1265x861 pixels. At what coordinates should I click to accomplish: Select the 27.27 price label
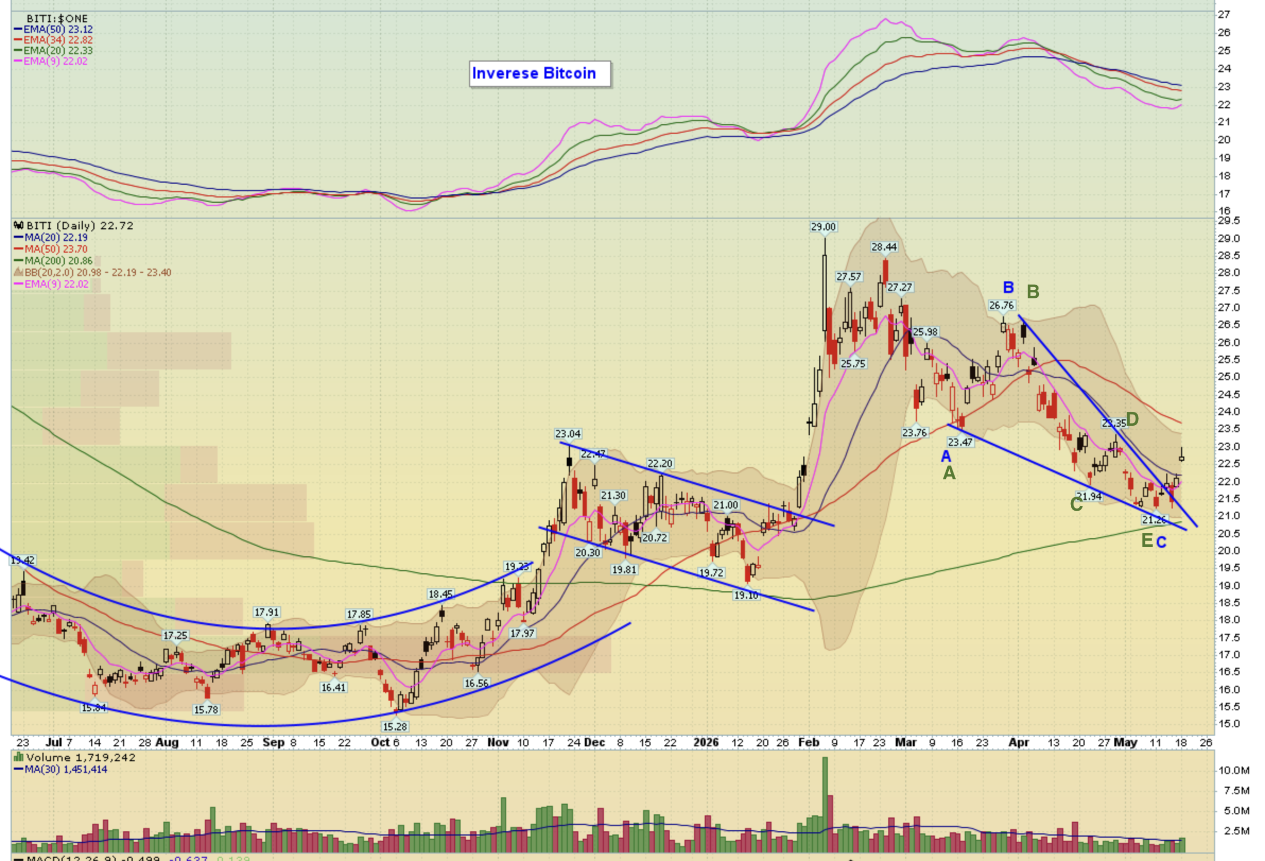pos(900,287)
